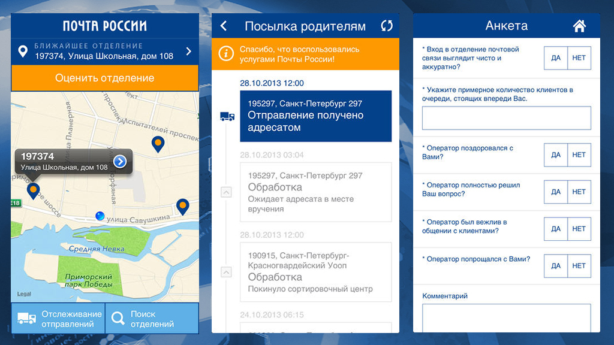Click the refresh icon beside Посылка родителям
The height and width of the screenshot is (345, 614).
tap(387, 26)
